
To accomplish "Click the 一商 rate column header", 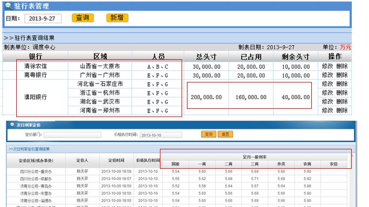I will [202, 164].
